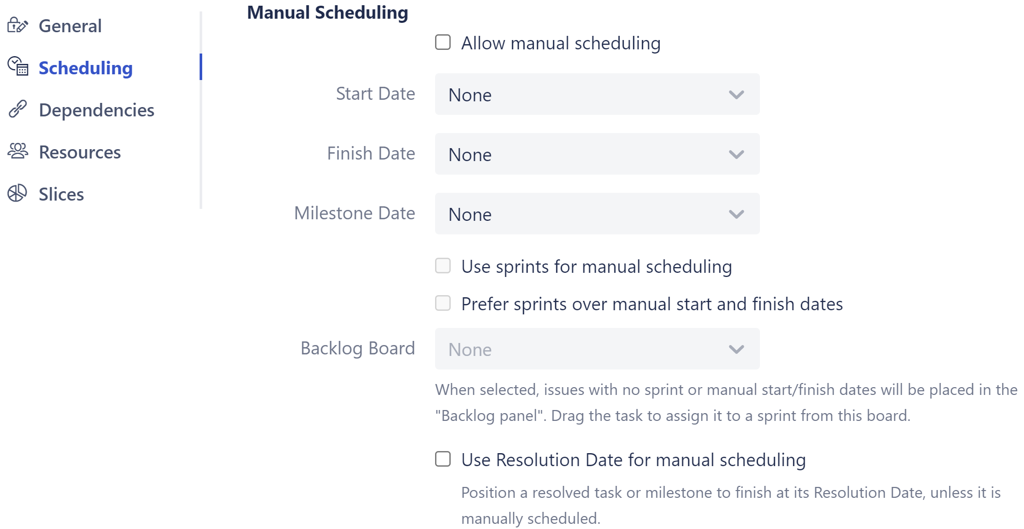Expand the Backlog Board dropdown
Viewport: 1024px width, 529px height.
coord(597,349)
